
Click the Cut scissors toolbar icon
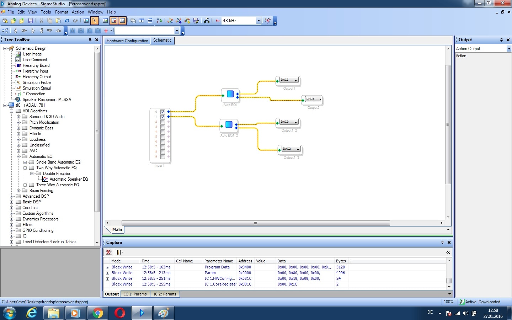pyautogui.click(x=41, y=21)
